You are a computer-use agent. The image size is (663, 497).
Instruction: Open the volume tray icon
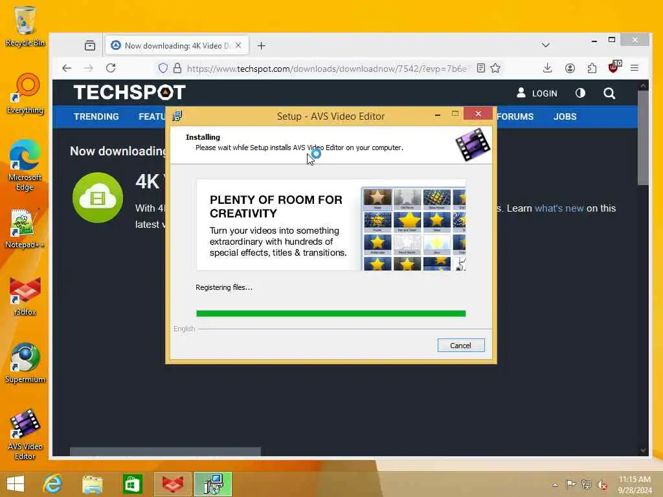pos(601,485)
